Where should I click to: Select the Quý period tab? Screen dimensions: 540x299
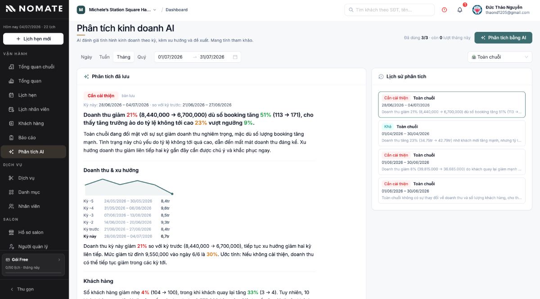pyautogui.click(x=142, y=57)
